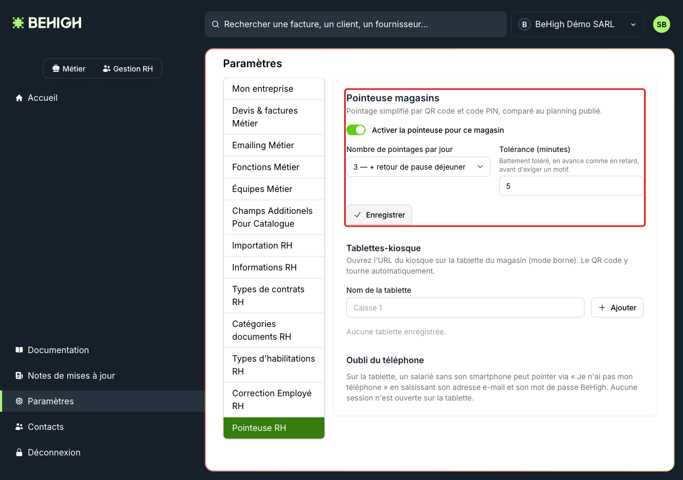683x480 pixels.
Task: Expand the BeHigh Démo SARL company selector
Action: [578, 25]
